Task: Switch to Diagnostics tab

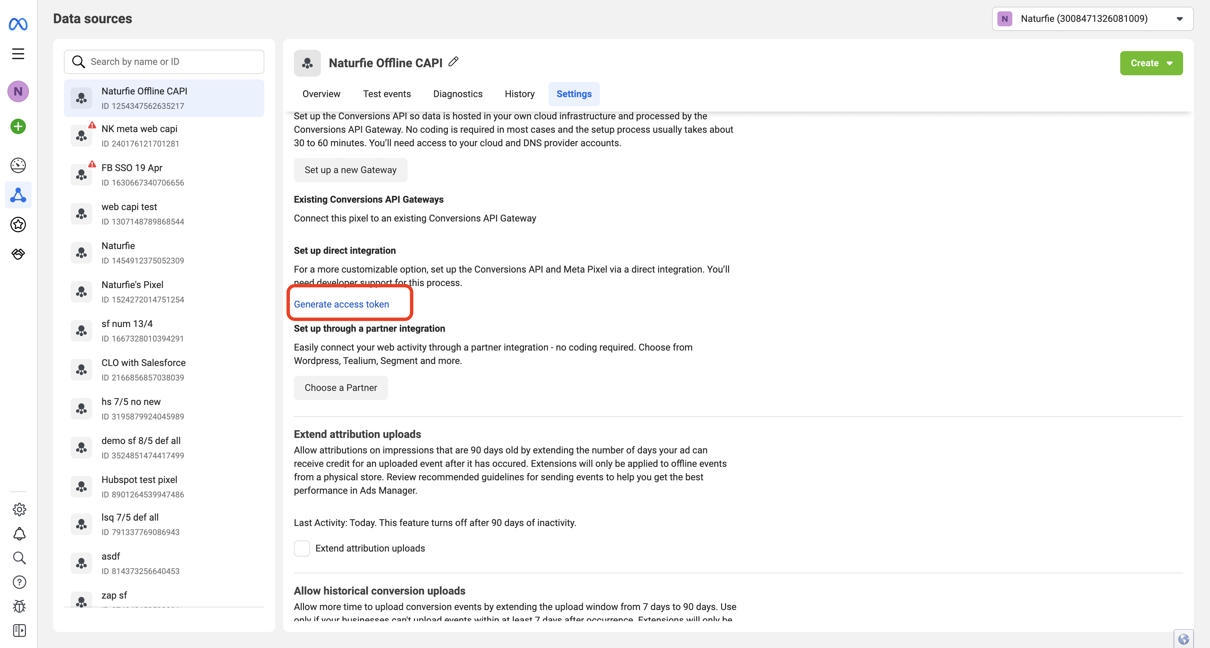Action: tap(457, 94)
